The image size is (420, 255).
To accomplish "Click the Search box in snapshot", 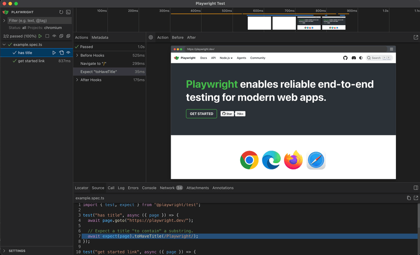I will pyautogui.click(x=379, y=58).
